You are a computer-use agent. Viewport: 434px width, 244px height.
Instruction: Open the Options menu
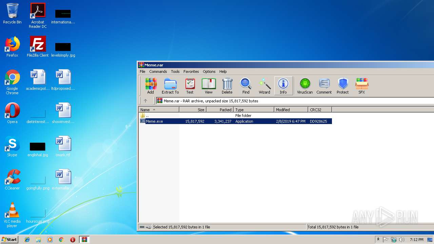coord(209,72)
